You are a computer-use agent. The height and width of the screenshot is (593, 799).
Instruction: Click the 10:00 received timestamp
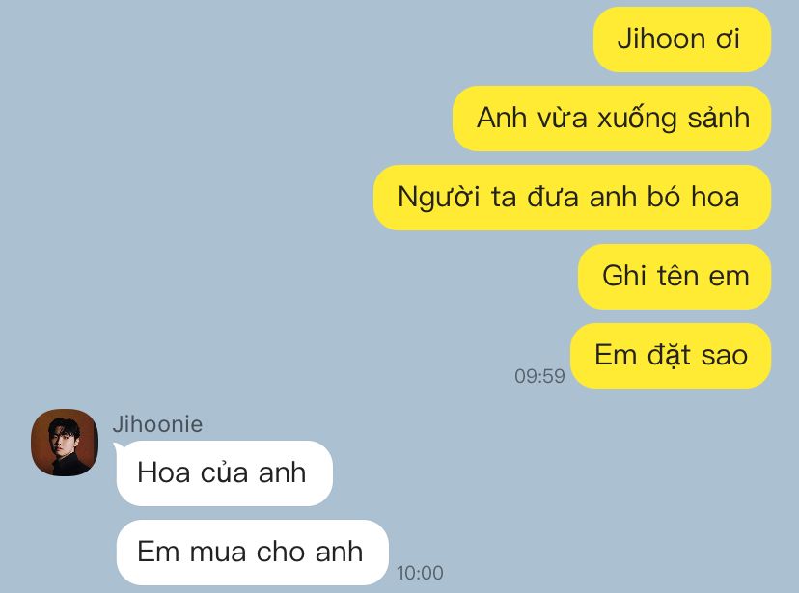[420, 573]
